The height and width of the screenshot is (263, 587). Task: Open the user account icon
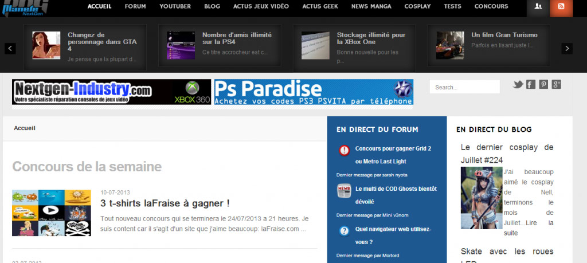tap(538, 6)
